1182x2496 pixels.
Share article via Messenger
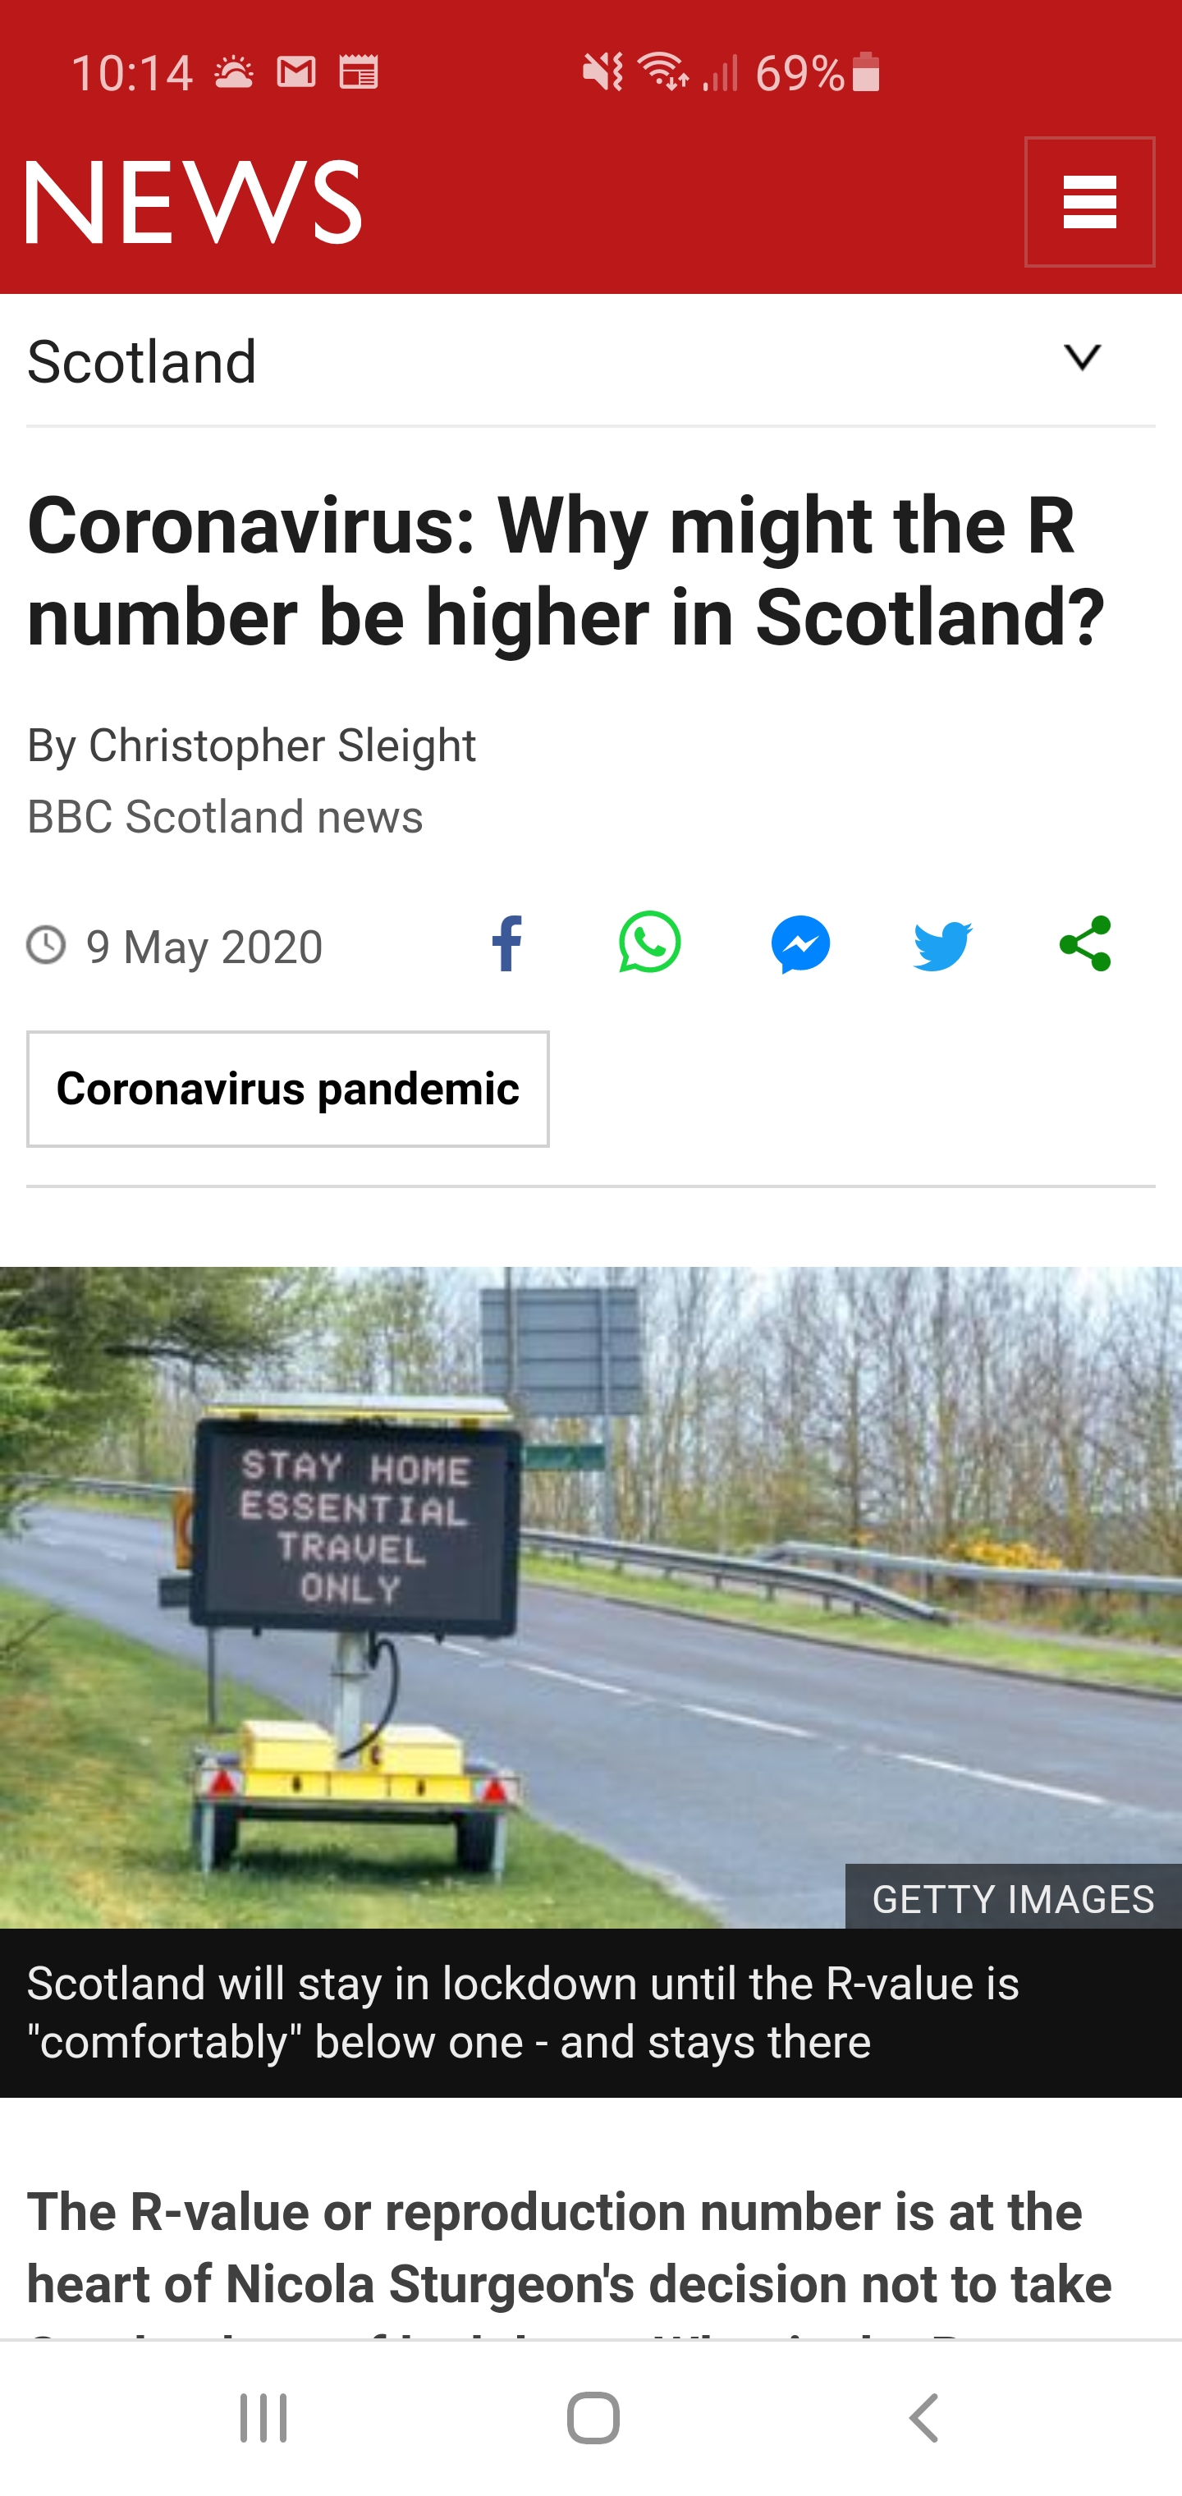tap(800, 943)
